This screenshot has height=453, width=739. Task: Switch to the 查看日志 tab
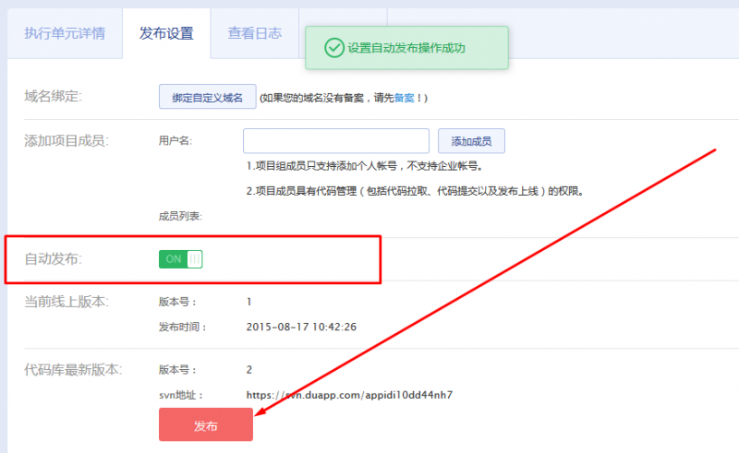[254, 33]
